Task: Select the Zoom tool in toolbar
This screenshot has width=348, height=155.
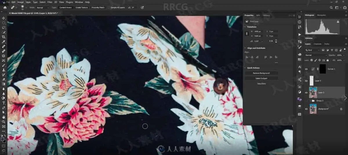Action: (x=4, y=122)
